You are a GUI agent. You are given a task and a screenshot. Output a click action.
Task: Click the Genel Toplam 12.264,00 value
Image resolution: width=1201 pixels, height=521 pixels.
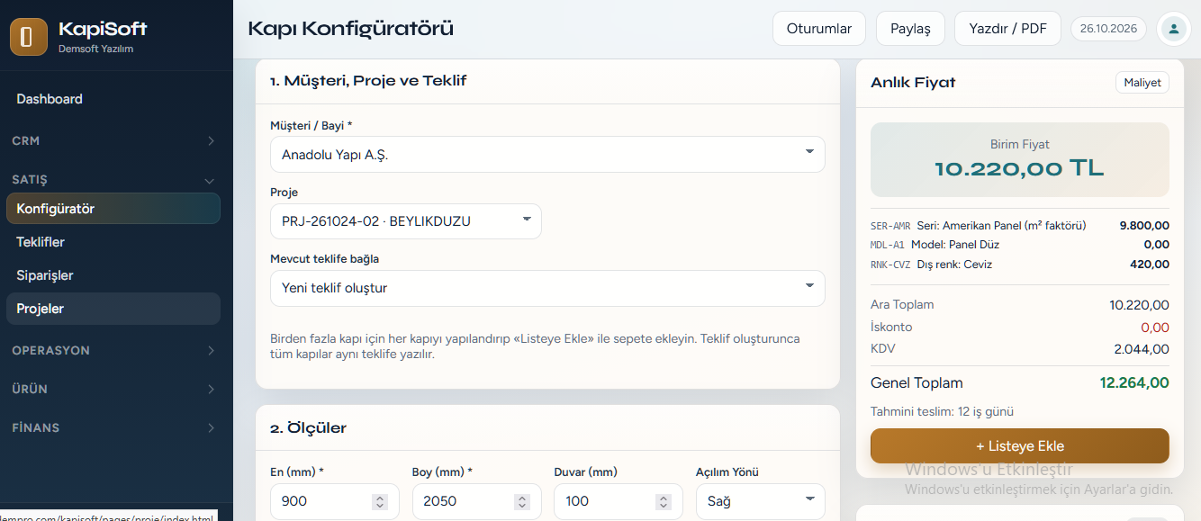[1134, 383]
